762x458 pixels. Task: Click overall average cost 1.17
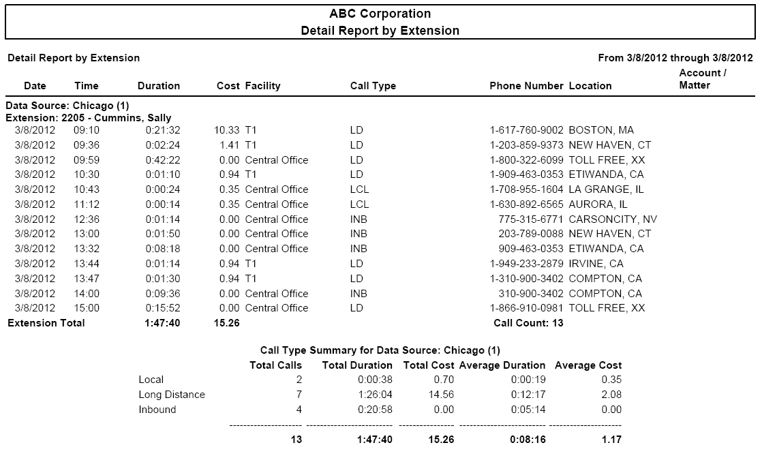point(611,440)
